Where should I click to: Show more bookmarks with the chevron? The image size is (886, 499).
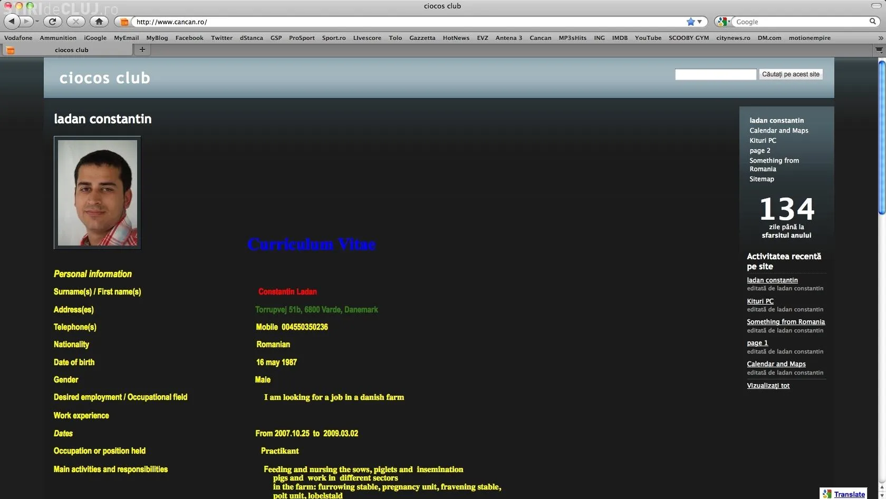[880, 38]
